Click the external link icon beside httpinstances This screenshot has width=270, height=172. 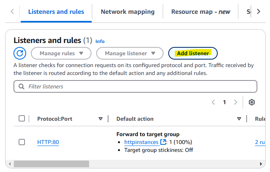[x=163, y=142]
